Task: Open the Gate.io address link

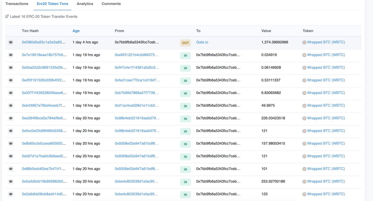Action: pos(201,42)
